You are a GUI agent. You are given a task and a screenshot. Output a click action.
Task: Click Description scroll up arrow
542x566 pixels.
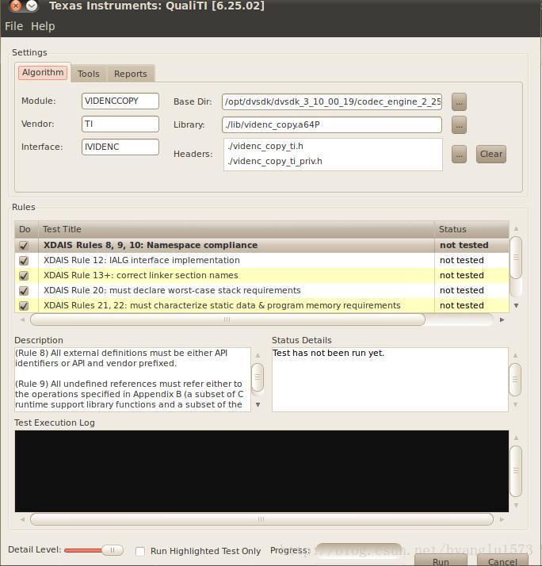tap(258, 356)
